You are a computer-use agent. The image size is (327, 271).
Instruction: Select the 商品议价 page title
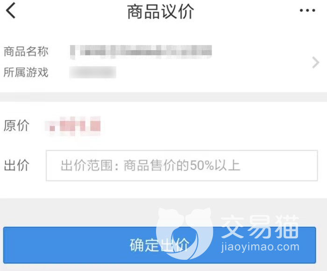161,12
